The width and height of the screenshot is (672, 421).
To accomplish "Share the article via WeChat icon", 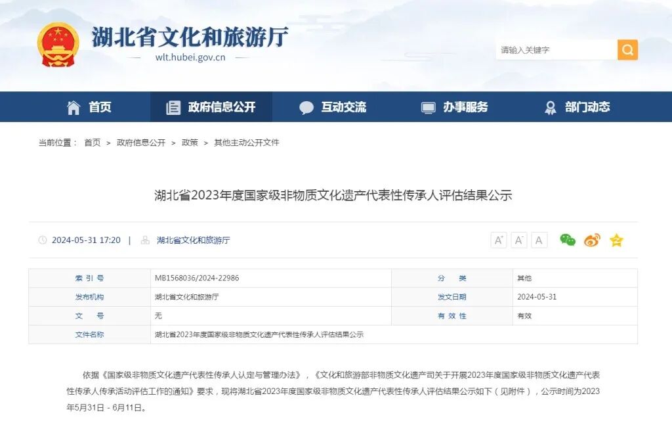I will [568, 240].
